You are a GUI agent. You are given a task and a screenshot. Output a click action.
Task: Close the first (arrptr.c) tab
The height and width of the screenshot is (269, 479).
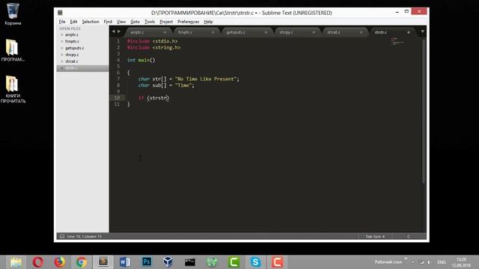165,32
